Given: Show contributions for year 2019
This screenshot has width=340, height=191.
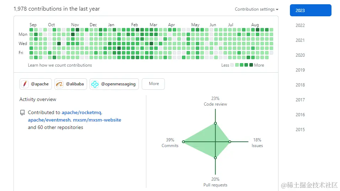Looking at the screenshot, I should (x=300, y=70).
